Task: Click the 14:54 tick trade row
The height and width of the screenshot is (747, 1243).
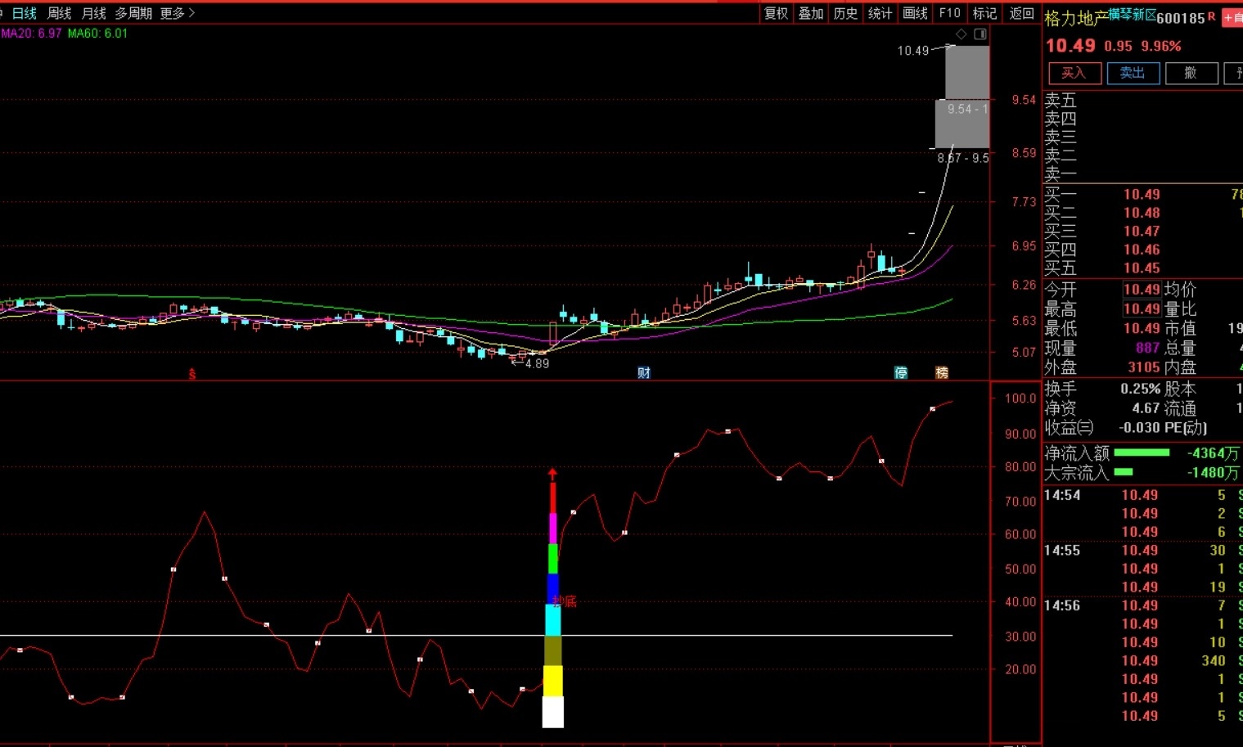Action: (1143, 495)
